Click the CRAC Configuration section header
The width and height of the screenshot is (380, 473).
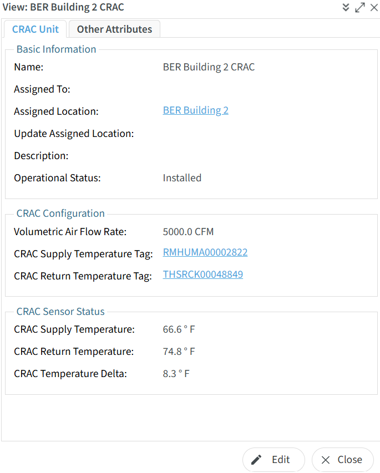pyautogui.click(x=60, y=213)
